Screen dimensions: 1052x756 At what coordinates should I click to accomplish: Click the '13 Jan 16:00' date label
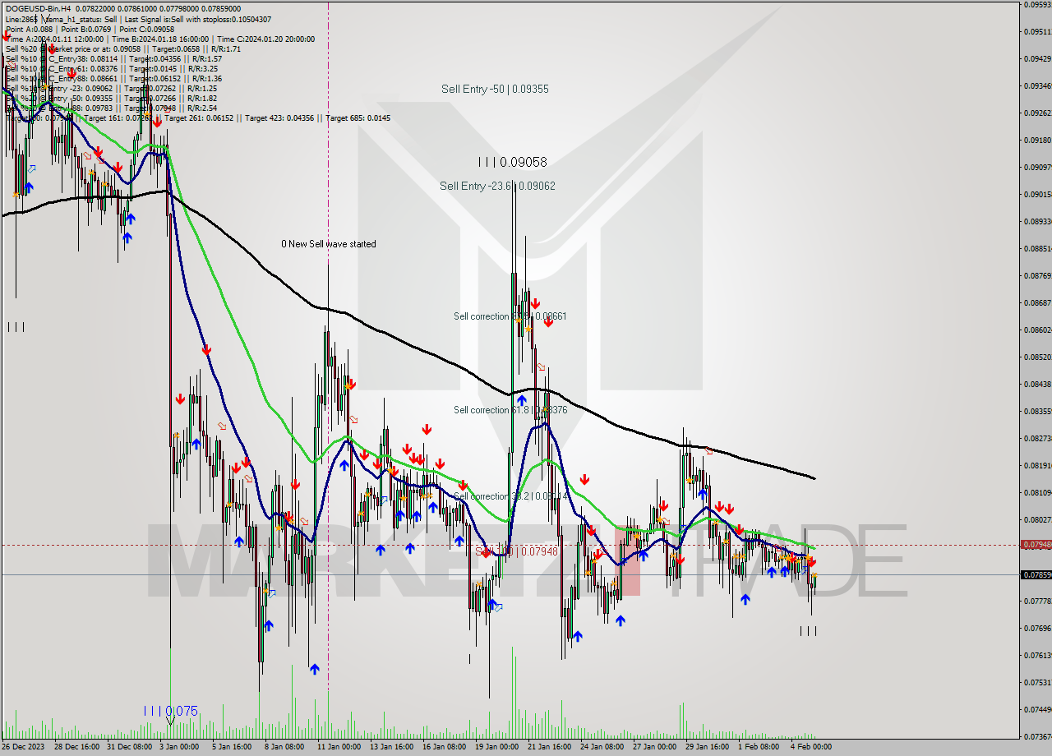point(391,747)
